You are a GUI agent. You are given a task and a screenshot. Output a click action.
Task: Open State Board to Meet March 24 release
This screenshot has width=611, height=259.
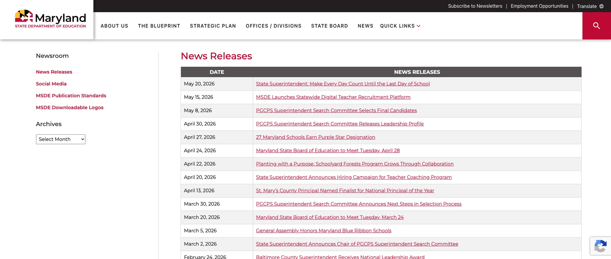coord(330,217)
